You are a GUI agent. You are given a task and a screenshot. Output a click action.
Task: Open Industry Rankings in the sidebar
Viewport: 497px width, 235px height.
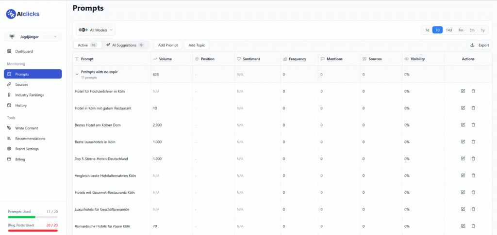[29, 95]
